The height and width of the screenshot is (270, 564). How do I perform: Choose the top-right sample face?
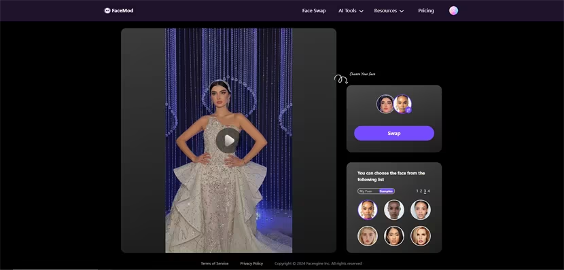[x=421, y=210]
